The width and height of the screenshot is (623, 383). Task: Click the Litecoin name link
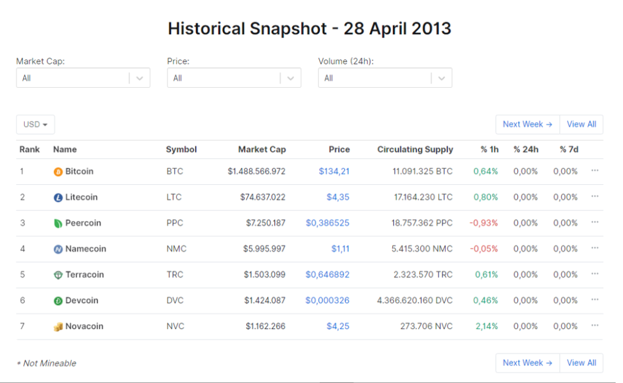(81, 197)
